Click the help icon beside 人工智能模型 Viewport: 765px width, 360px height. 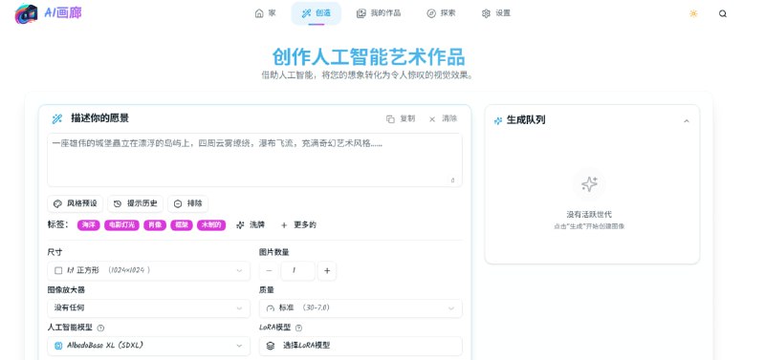coord(101,328)
